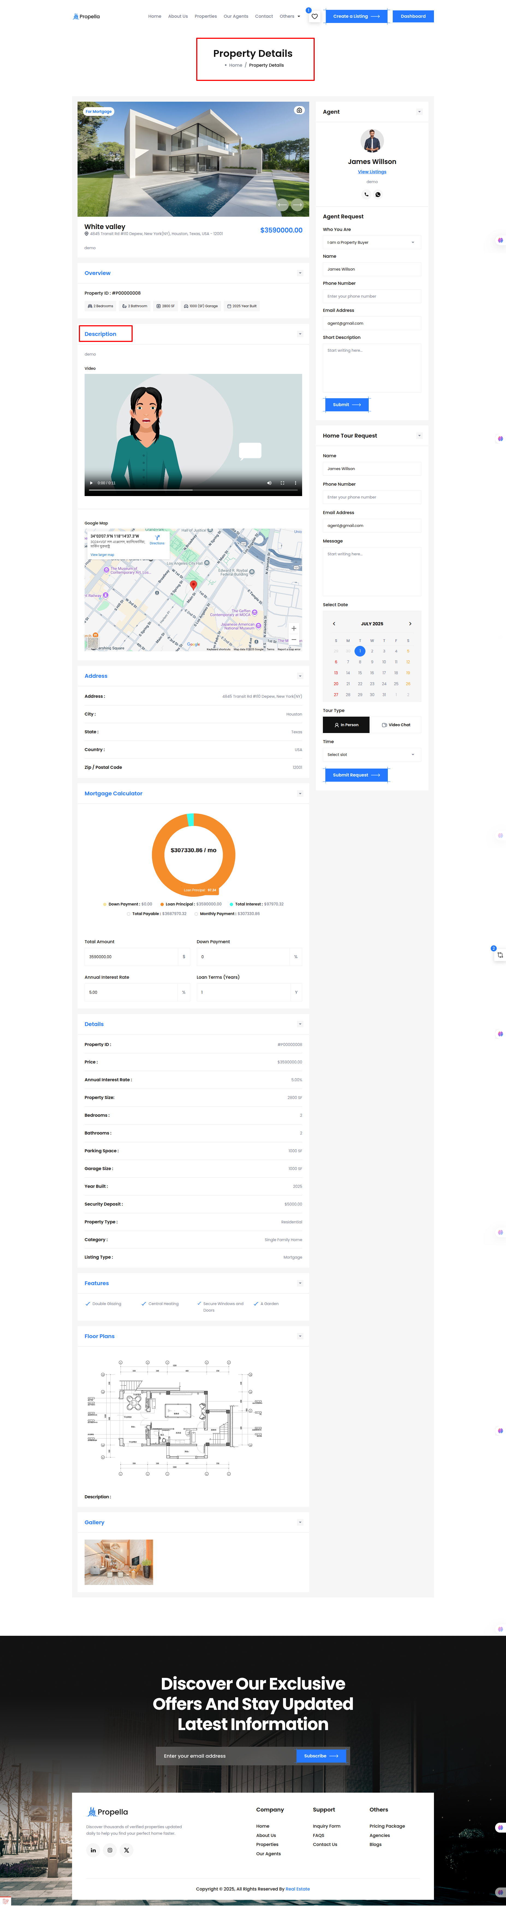Collapse the Floor Plans section
The width and height of the screenshot is (506, 1908).
tap(300, 1336)
